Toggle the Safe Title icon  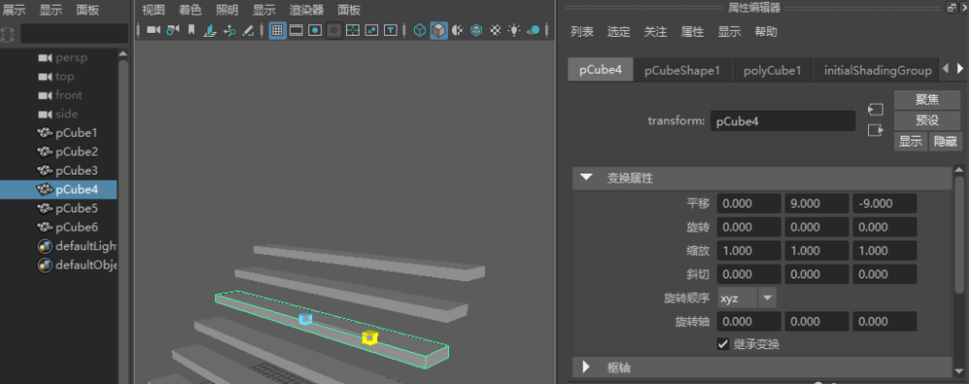[x=390, y=30]
